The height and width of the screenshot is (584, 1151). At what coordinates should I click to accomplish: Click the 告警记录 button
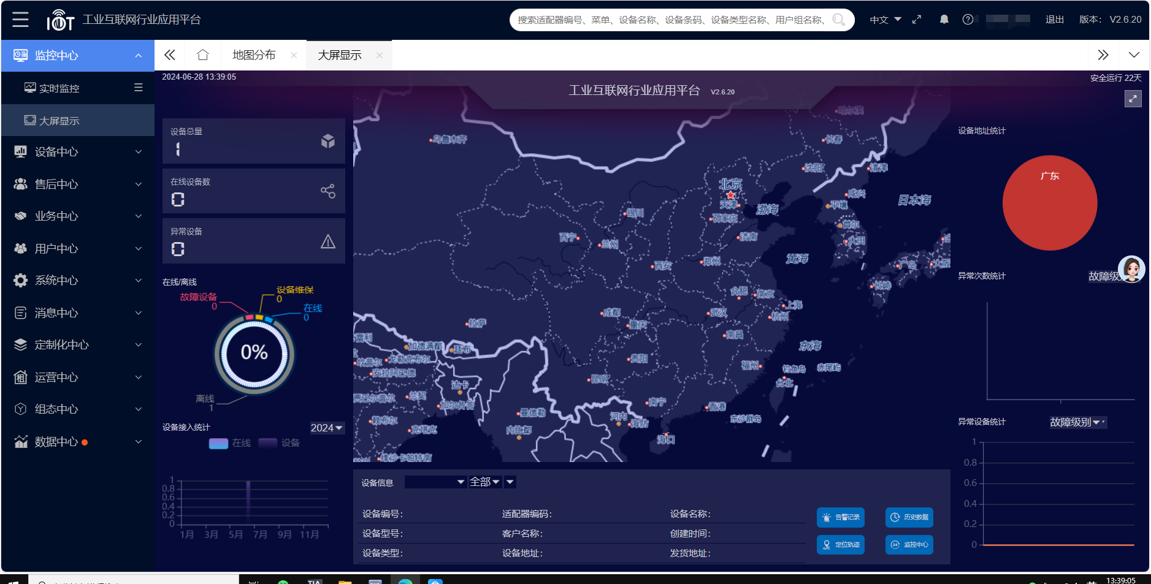coord(841,517)
